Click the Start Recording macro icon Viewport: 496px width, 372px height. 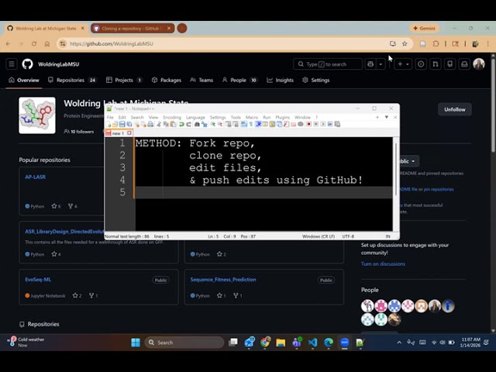(x=308, y=124)
